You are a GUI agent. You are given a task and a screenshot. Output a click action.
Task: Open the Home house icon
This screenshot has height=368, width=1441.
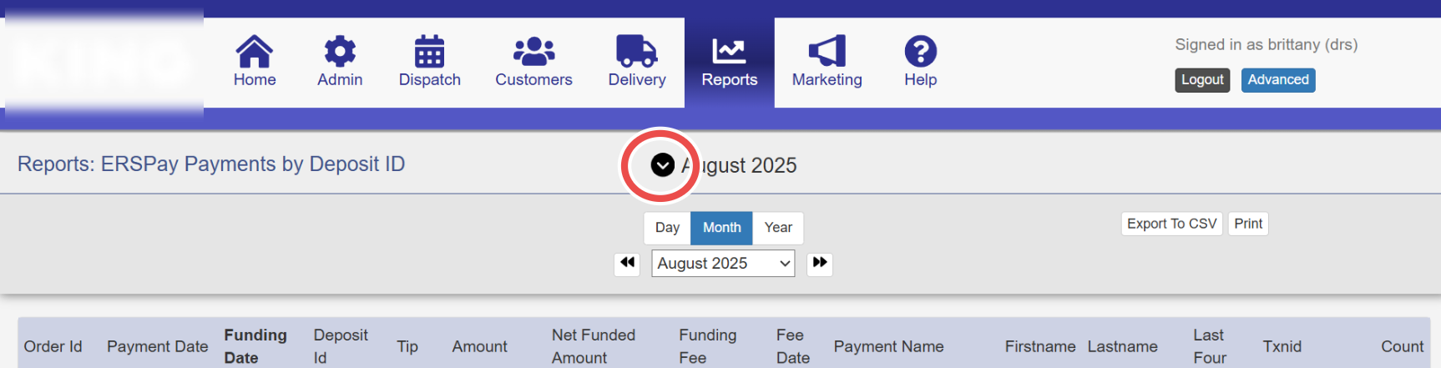tap(254, 51)
